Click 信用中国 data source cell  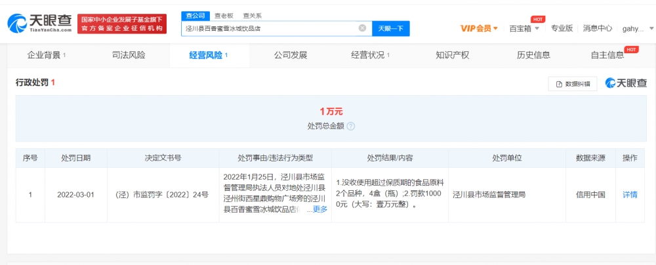tap(590, 195)
